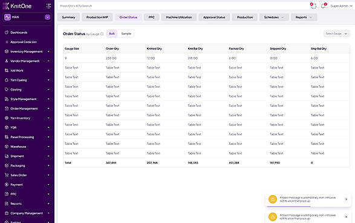Select the Bulk toggle option
355x223 pixels.
pyautogui.click(x=112, y=33)
